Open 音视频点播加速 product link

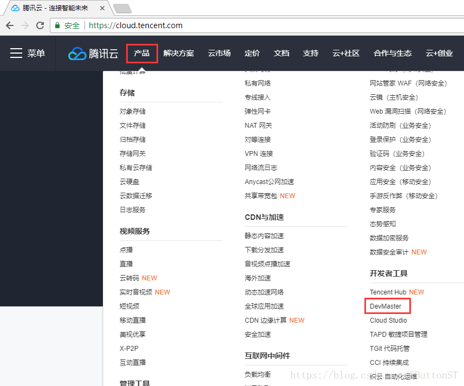[267, 264]
